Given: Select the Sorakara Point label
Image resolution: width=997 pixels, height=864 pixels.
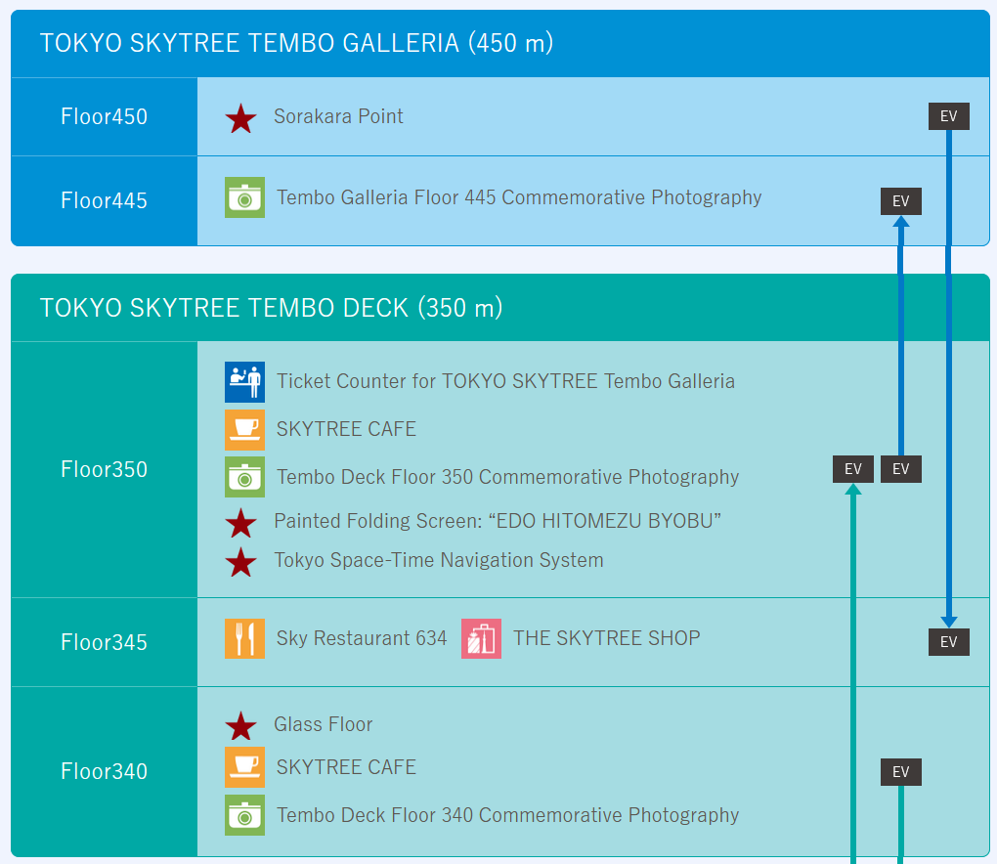Looking at the screenshot, I should point(338,116).
